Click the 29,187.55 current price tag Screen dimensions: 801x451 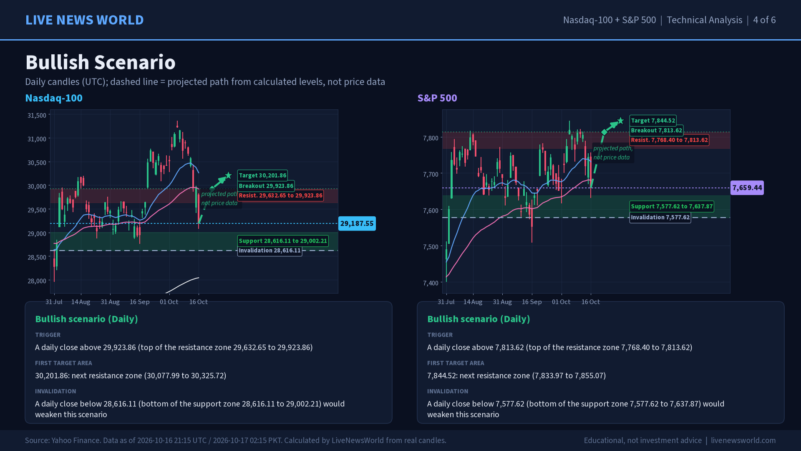(357, 223)
